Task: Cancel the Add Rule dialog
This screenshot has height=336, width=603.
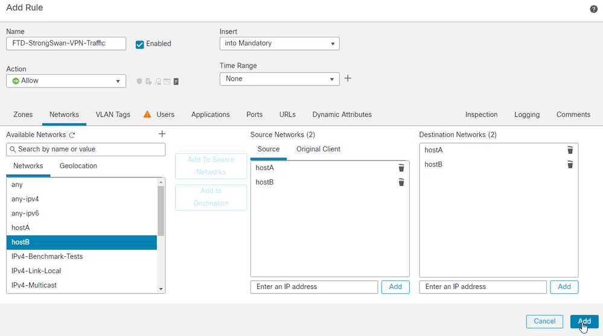Action: pos(544,322)
